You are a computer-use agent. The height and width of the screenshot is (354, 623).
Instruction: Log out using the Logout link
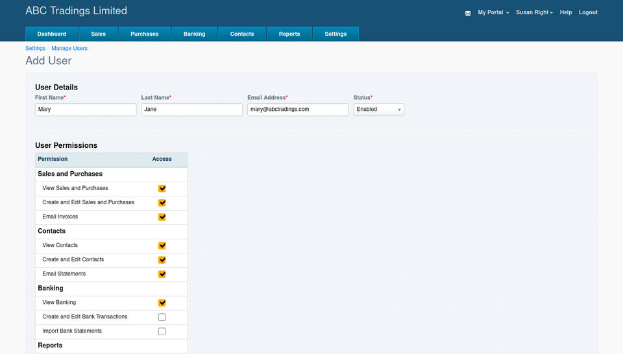point(588,12)
